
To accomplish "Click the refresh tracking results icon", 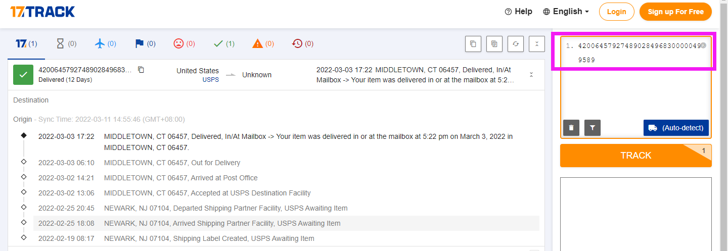I will (516, 44).
